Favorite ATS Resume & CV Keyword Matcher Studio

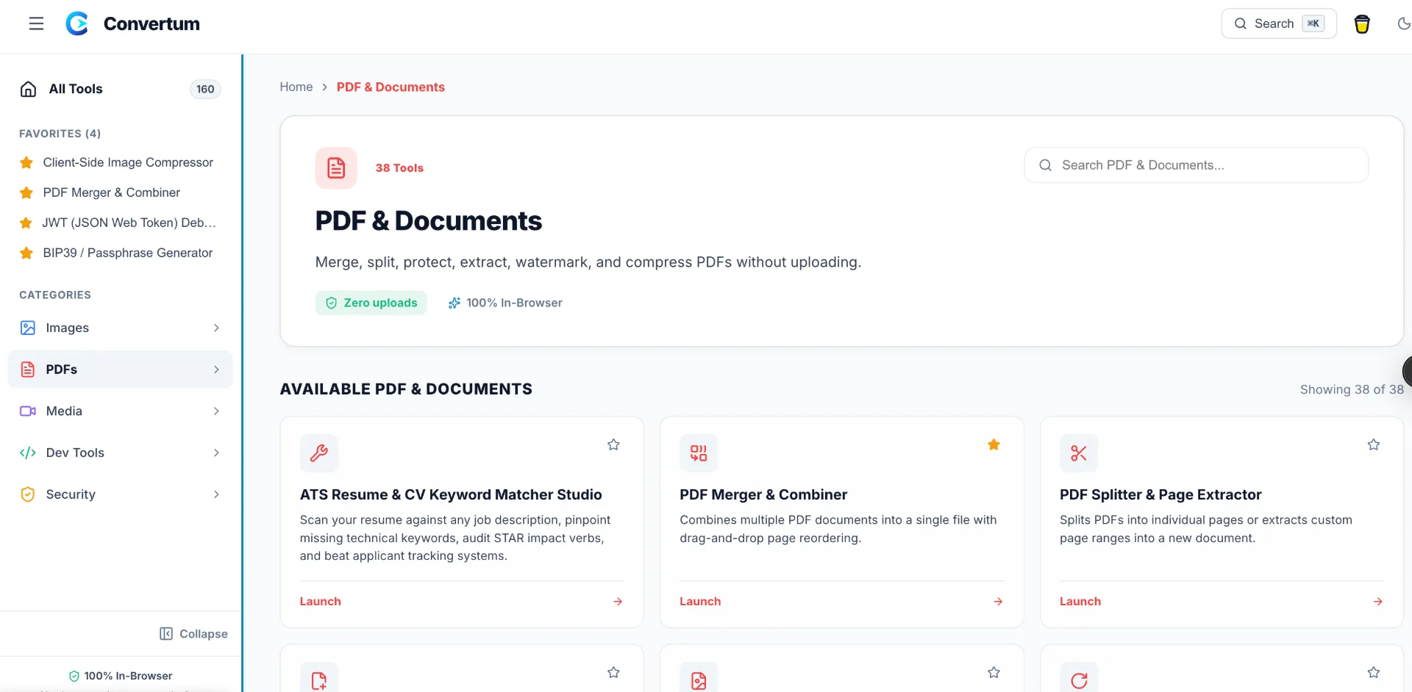point(613,444)
